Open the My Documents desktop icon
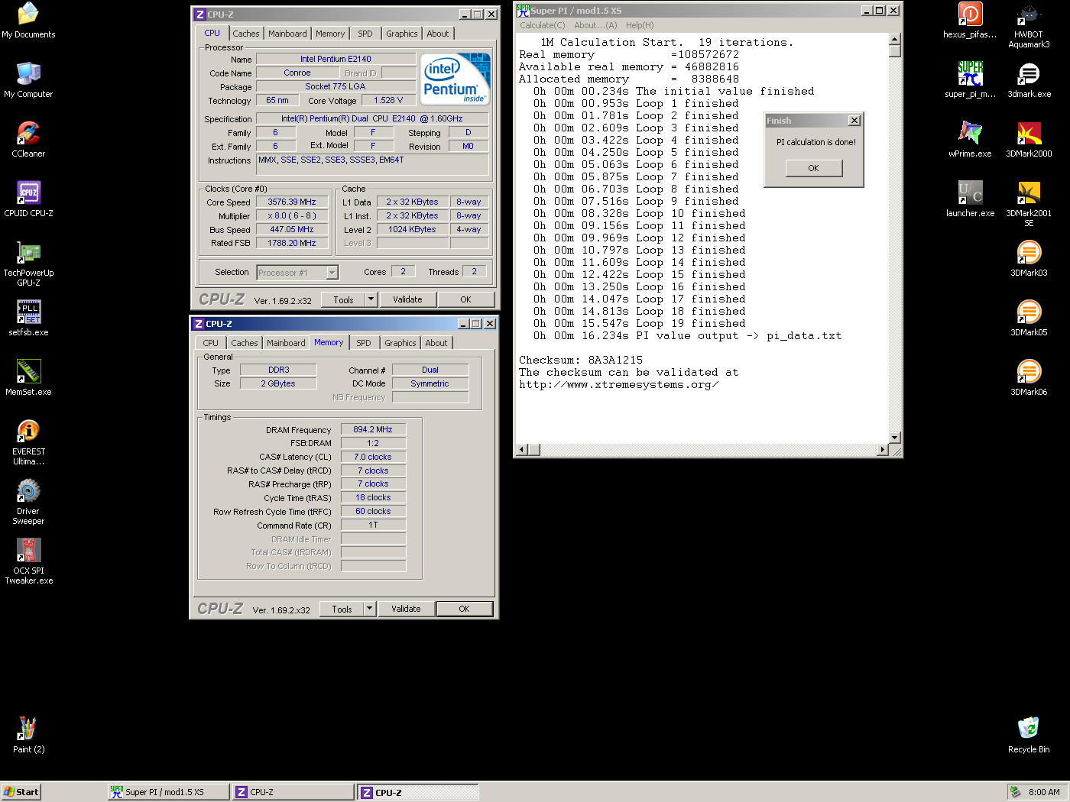Image resolution: width=1070 pixels, height=802 pixels. tap(28, 21)
